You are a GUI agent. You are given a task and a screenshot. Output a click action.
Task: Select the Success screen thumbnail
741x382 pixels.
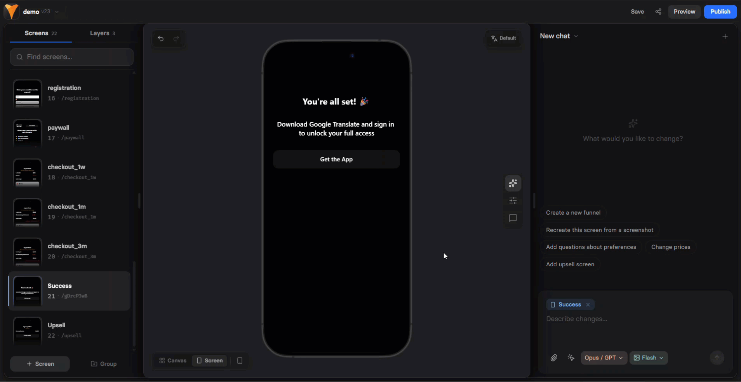(28, 291)
